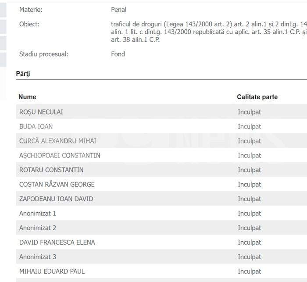307x282 pixels.
Task: Select MIHAIU EDUARD PAUL entry
Action: [52, 271]
